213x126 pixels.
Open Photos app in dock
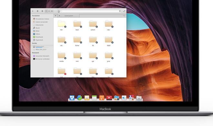tap(117, 98)
